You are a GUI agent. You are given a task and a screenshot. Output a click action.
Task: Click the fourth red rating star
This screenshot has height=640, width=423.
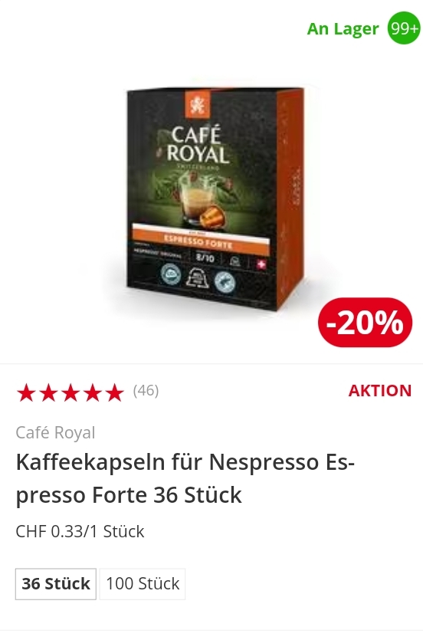point(92,392)
